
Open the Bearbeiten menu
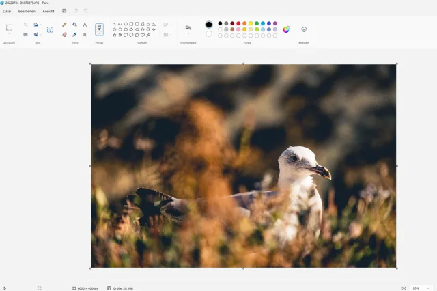(27, 11)
